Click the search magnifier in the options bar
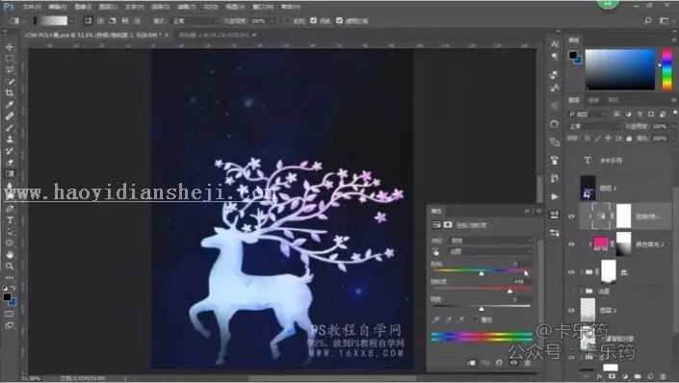This screenshot has width=679, height=383. coord(648,20)
